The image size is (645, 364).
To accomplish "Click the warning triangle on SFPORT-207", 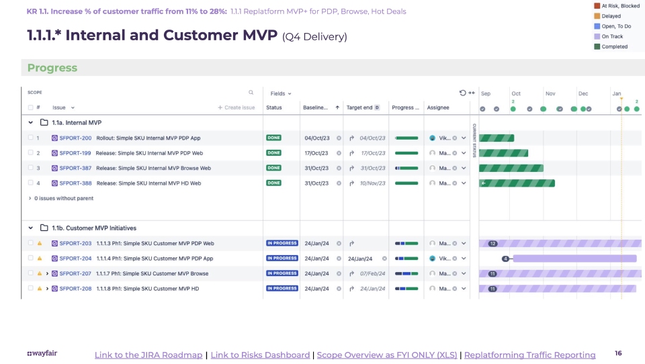I will tap(40, 273).
